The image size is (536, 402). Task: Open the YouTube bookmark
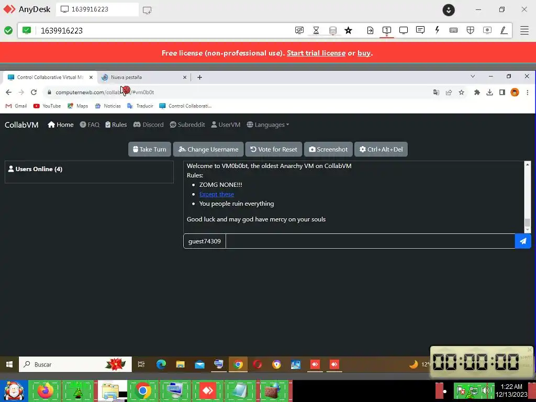[47, 106]
